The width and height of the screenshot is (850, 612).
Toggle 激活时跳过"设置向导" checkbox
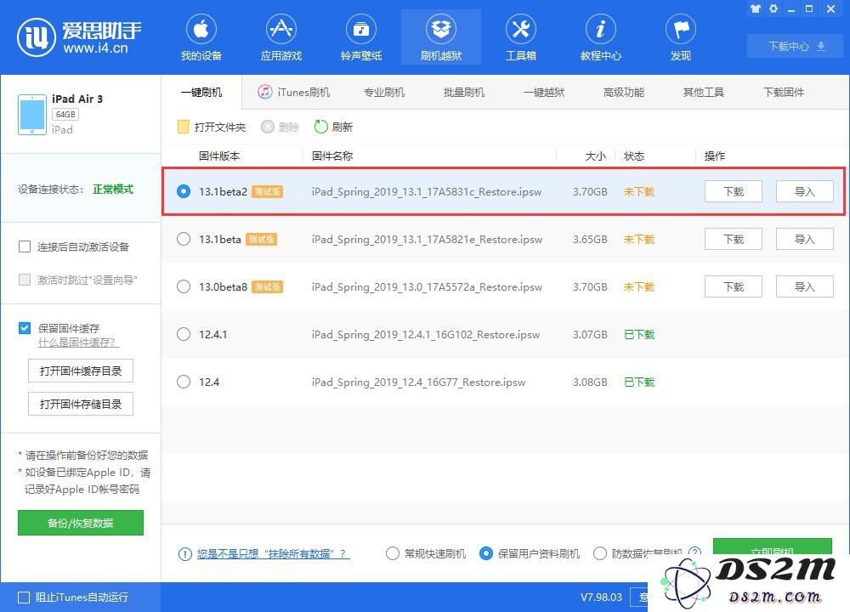point(25,280)
